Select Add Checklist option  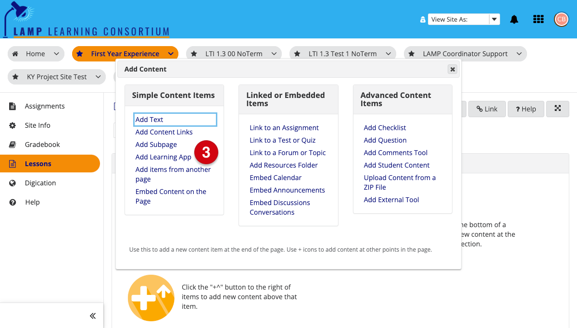[x=385, y=128]
